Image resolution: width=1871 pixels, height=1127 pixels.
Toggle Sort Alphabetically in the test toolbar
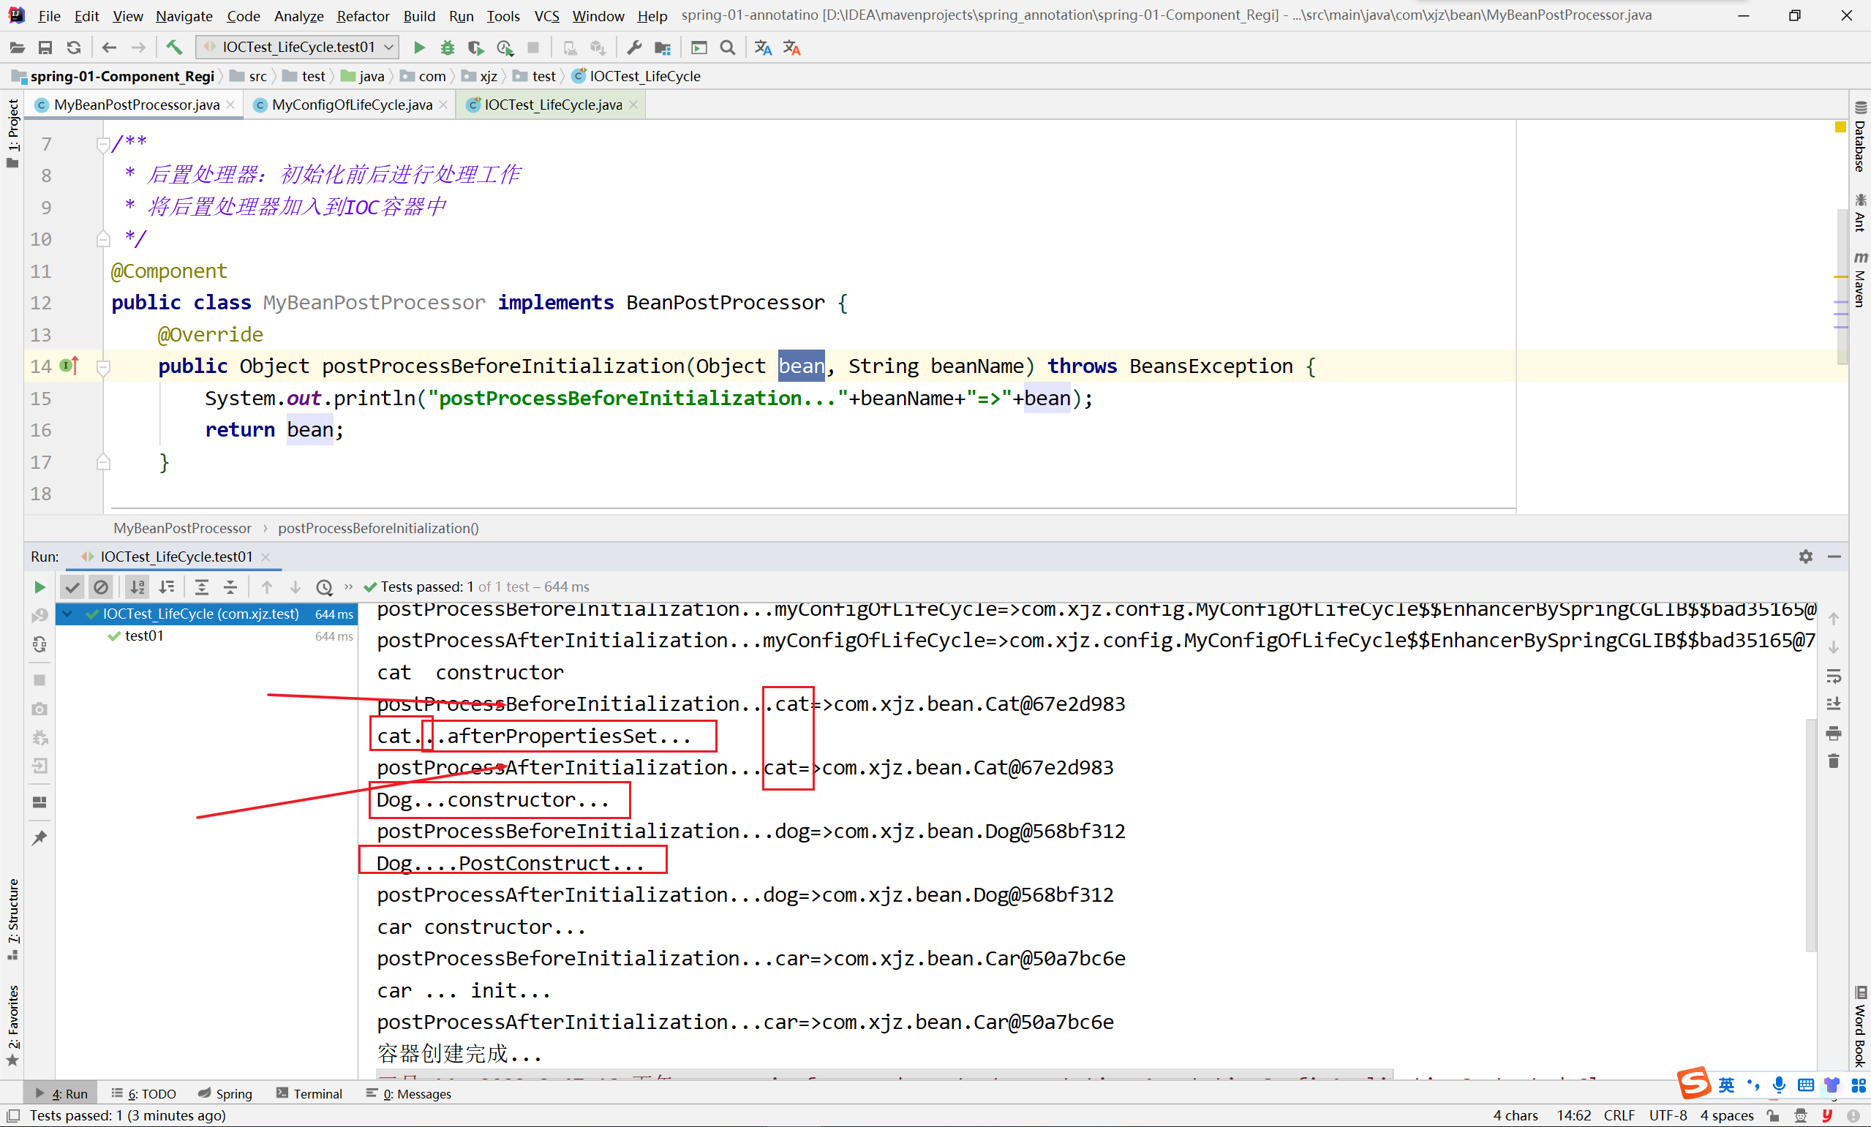coord(138,587)
